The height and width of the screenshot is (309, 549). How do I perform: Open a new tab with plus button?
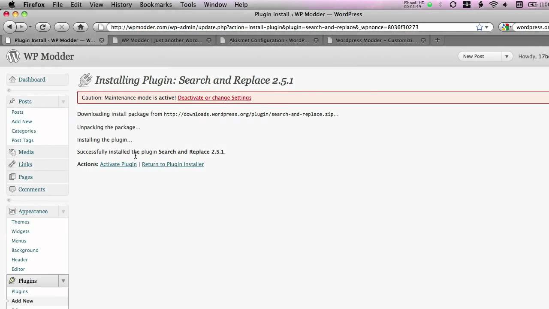(x=437, y=40)
